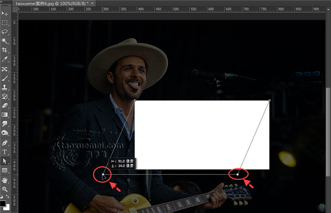Select the Gradient tool
Image resolution: width=331 pixels, height=213 pixels.
pos(5,115)
